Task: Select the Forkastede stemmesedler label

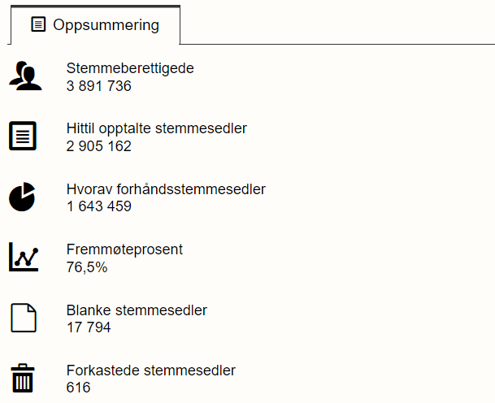Action: click(x=151, y=370)
